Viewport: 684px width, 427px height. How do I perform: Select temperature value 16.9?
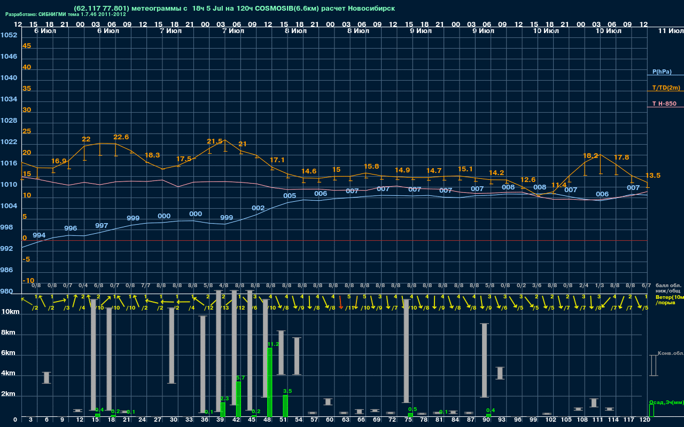tap(59, 161)
